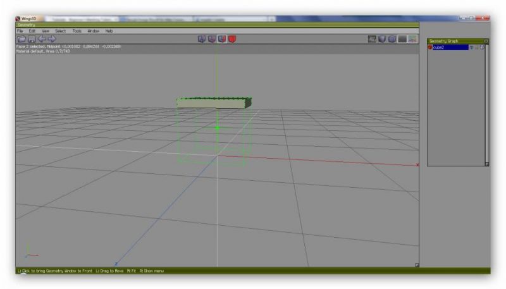Switch to Body selection mode
The width and height of the screenshot is (506, 289).
point(232,39)
